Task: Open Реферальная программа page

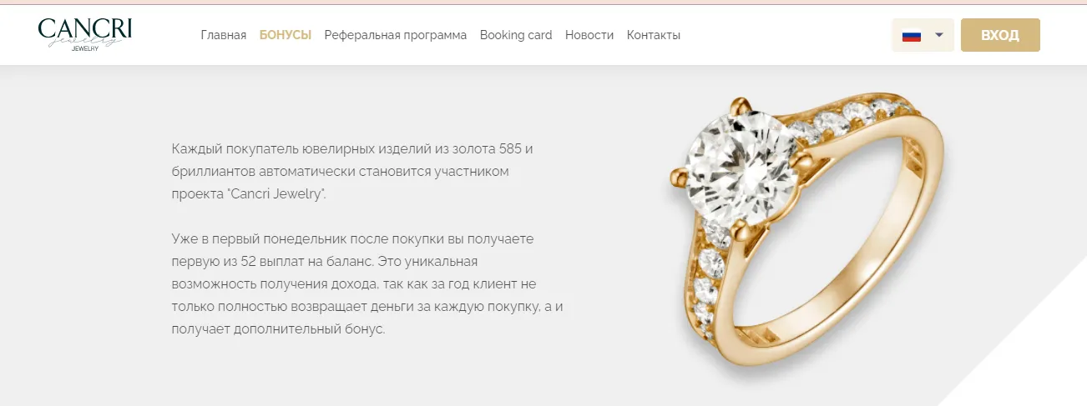Action: (396, 35)
